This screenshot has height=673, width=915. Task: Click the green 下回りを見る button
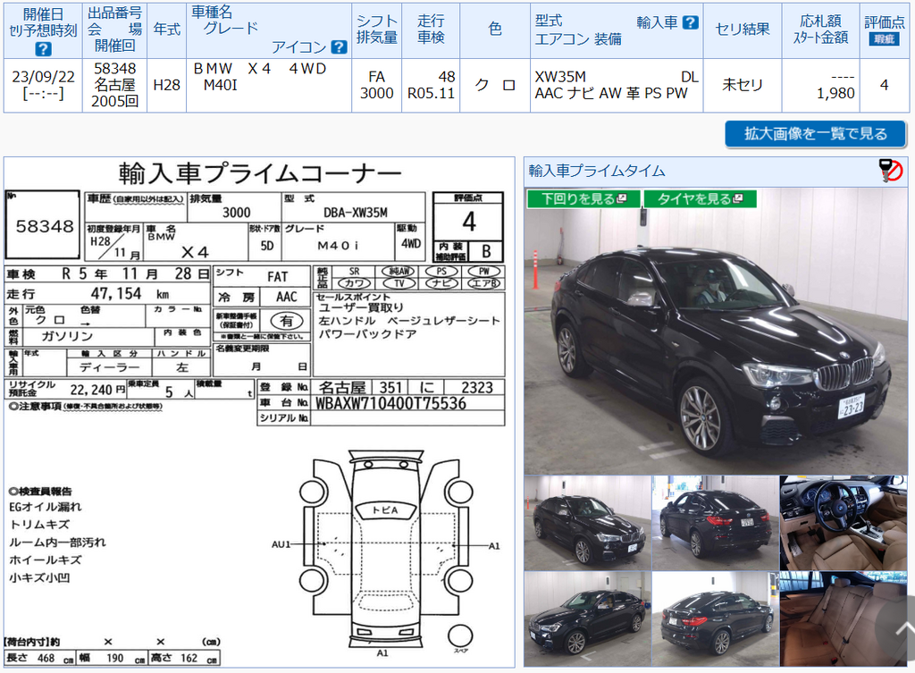tap(583, 199)
